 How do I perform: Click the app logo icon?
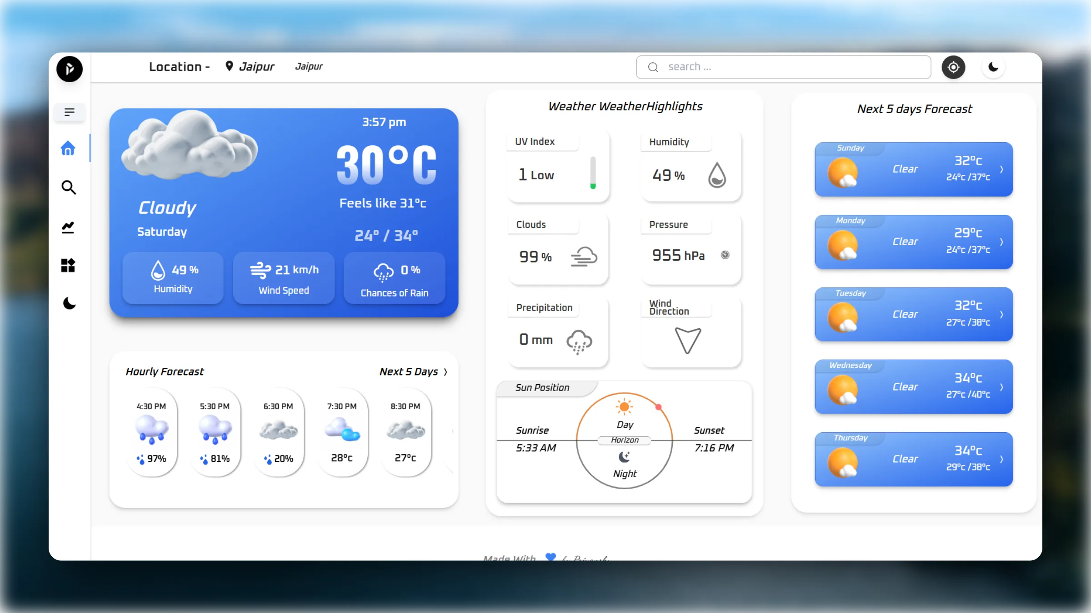point(70,69)
